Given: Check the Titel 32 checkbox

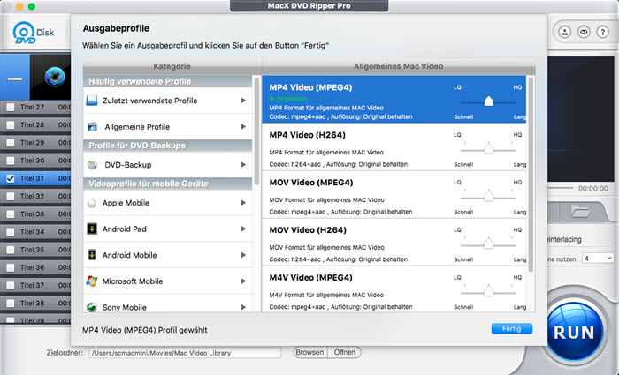Looking at the screenshot, I should (11, 196).
